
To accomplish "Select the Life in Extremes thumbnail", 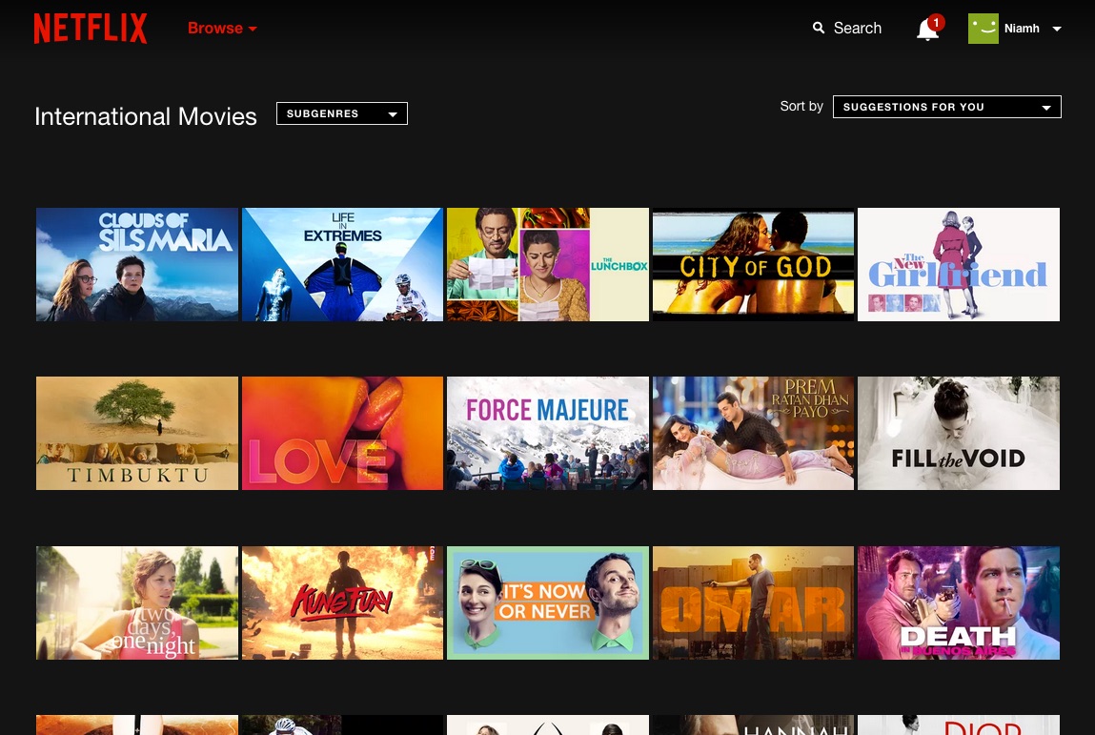I will (x=342, y=264).
